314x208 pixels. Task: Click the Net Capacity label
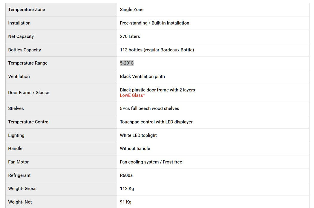point(21,36)
